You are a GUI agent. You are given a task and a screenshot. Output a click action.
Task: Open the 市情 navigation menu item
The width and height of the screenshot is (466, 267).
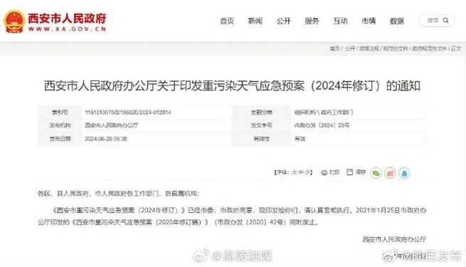(369, 21)
